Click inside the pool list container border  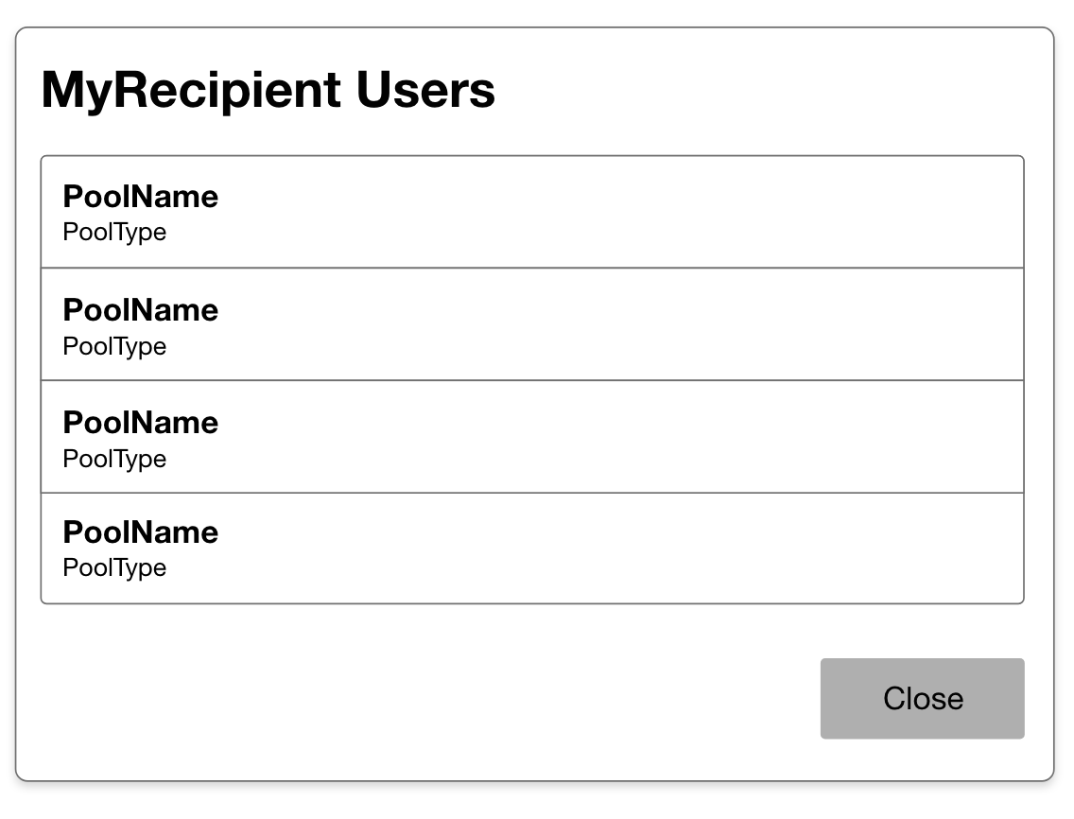tap(662, 378)
